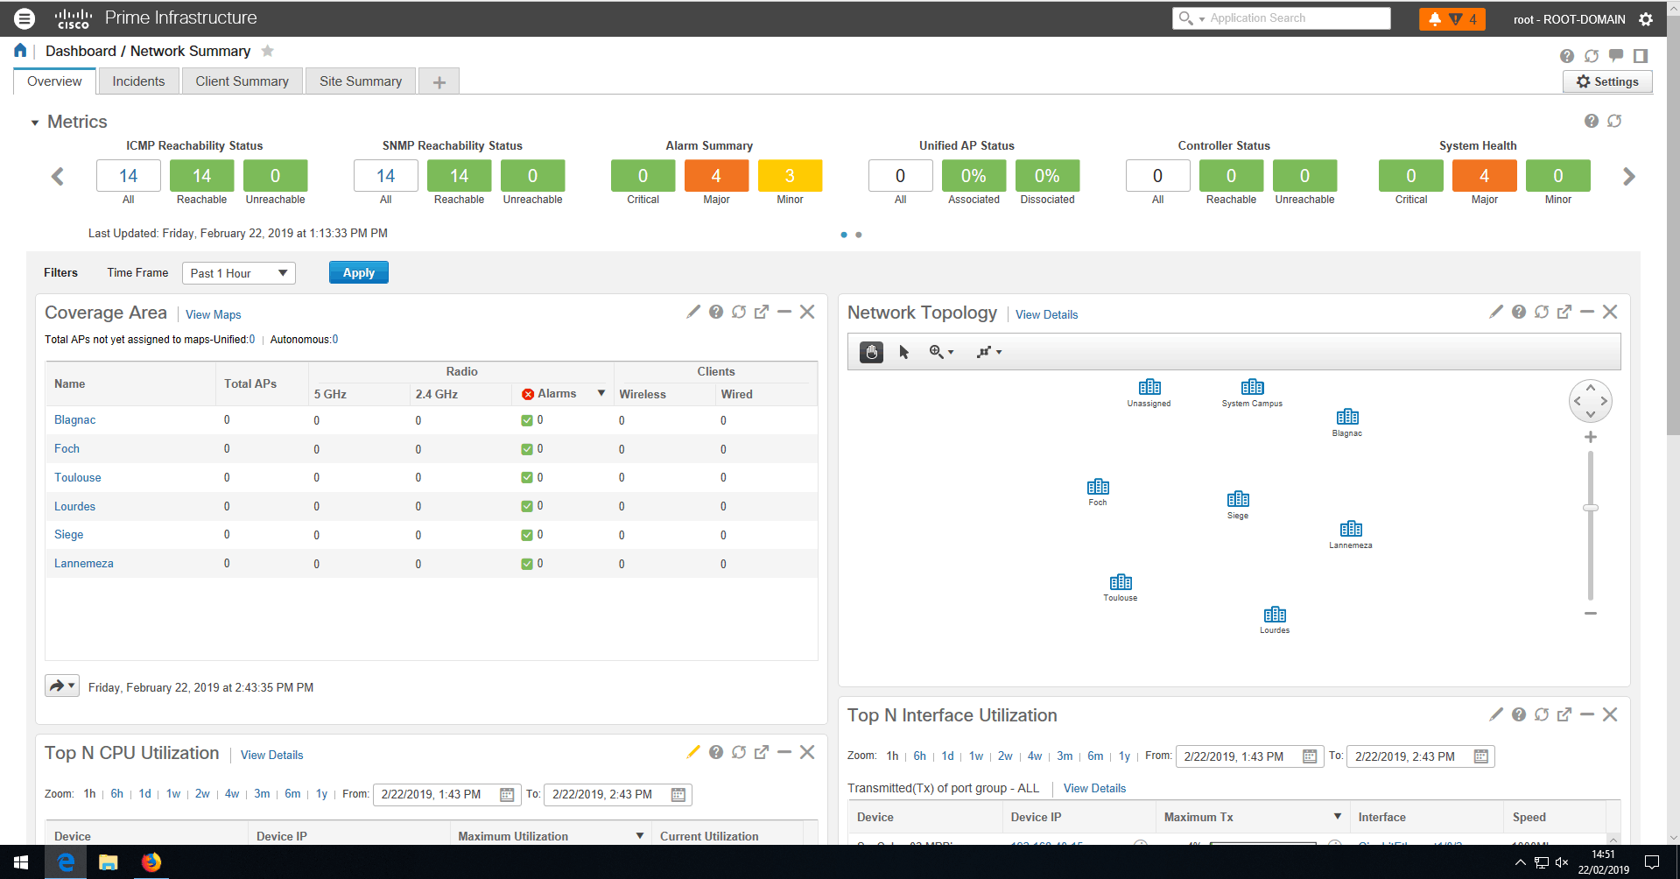Viewport: 1680px width, 879px height.
Task: Open alarm notification badge showing 4
Action: tap(1452, 18)
